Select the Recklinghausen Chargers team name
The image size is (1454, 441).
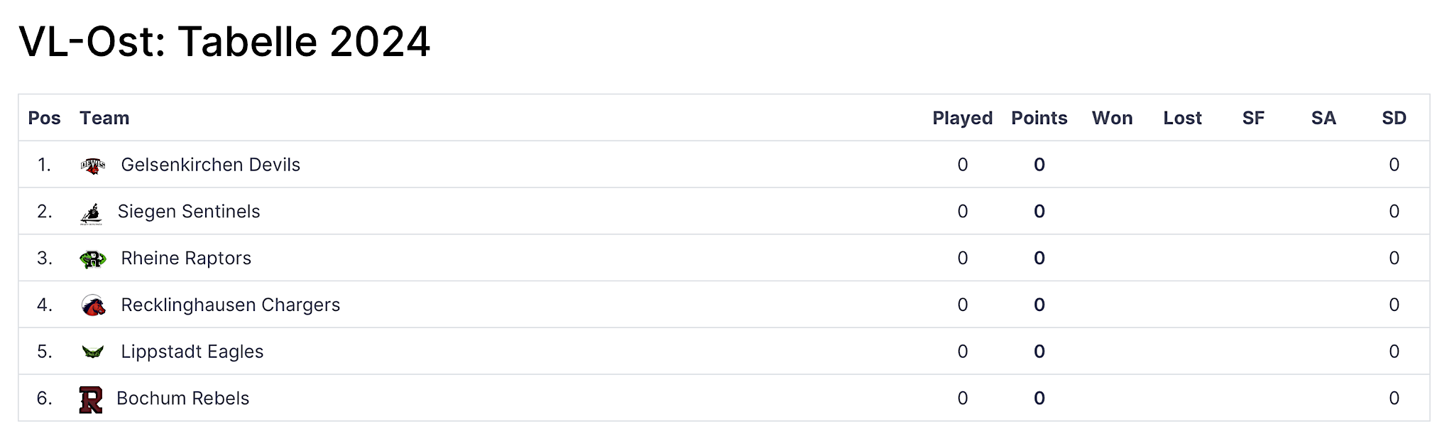pos(230,305)
